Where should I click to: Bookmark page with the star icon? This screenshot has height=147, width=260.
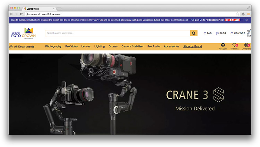(x=237, y=14)
